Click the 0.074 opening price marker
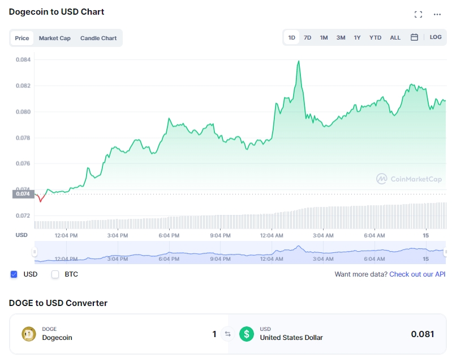 23,194
